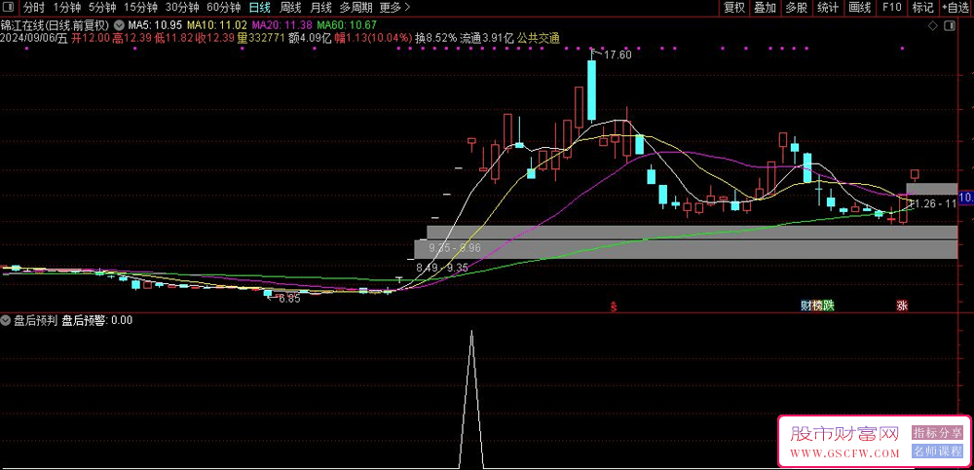Click the 盘后预判 indicator name
The height and width of the screenshot is (470, 974).
[x=35, y=320]
